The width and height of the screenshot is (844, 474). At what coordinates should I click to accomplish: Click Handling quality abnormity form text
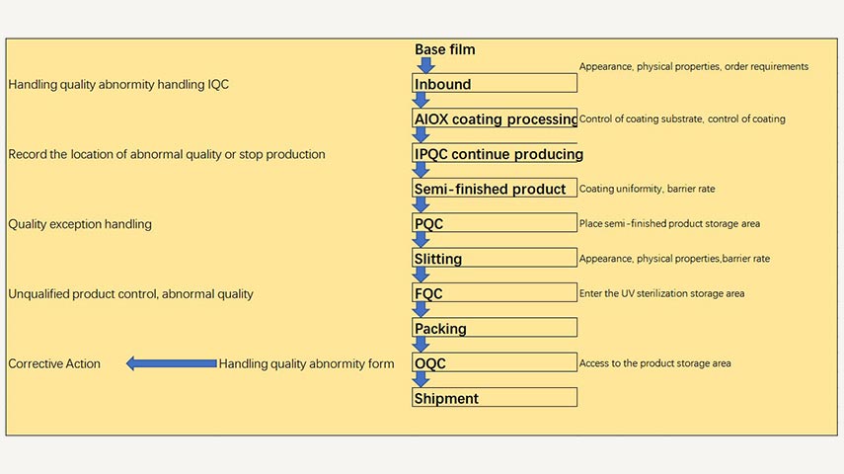[306, 363]
